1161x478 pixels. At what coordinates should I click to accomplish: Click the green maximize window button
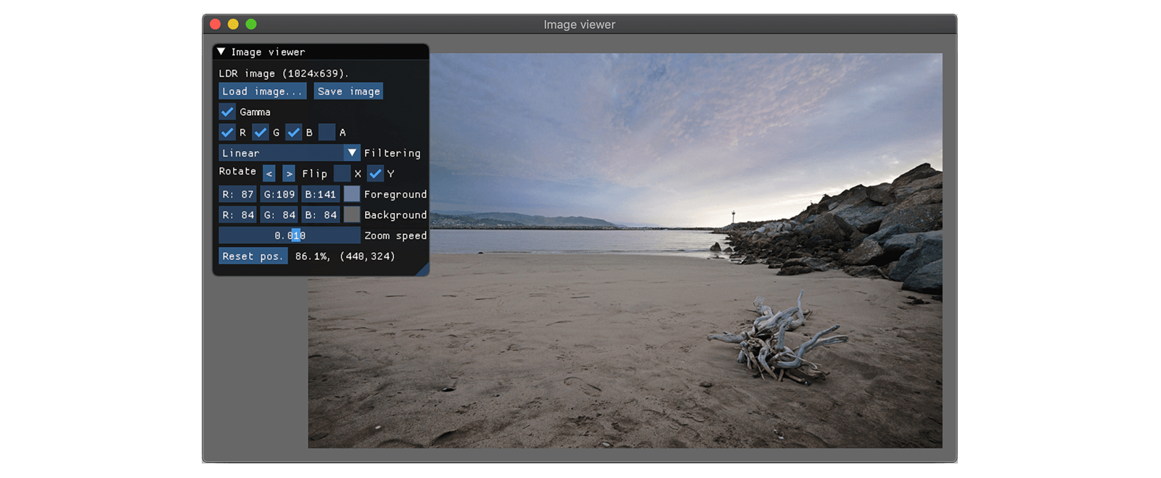[x=251, y=24]
